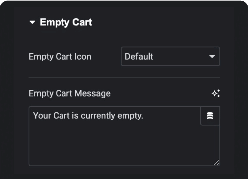Image resolution: width=248 pixels, height=179 pixels.
Task: Click the word 'empty.' in message text
Action: coord(130,116)
